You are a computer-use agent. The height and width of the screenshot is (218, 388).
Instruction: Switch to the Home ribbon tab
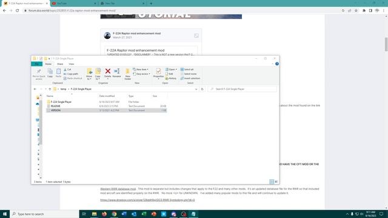(48, 64)
